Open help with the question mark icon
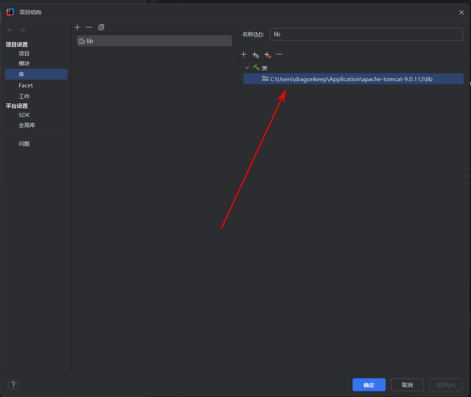 click(x=13, y=385)
